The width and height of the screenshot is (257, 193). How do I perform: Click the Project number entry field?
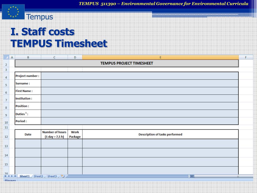pos(140,76)
